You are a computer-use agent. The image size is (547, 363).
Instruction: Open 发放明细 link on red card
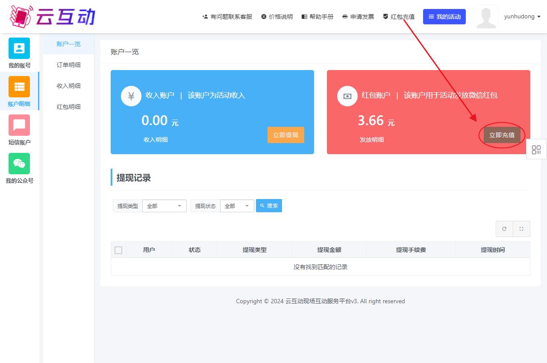point(372,140)
